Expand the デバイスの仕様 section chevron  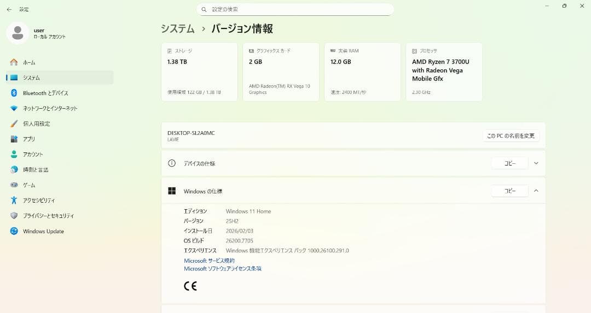click(536, 163)
